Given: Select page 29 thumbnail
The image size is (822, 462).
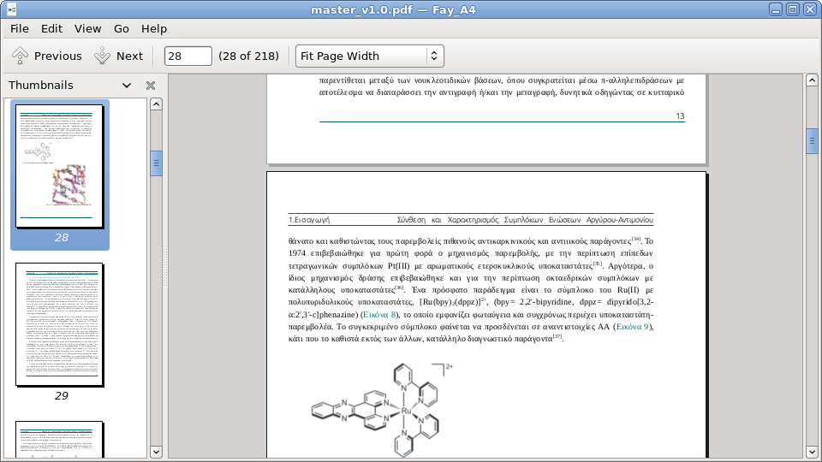Looking at the screenshot, I should point(60,325).
